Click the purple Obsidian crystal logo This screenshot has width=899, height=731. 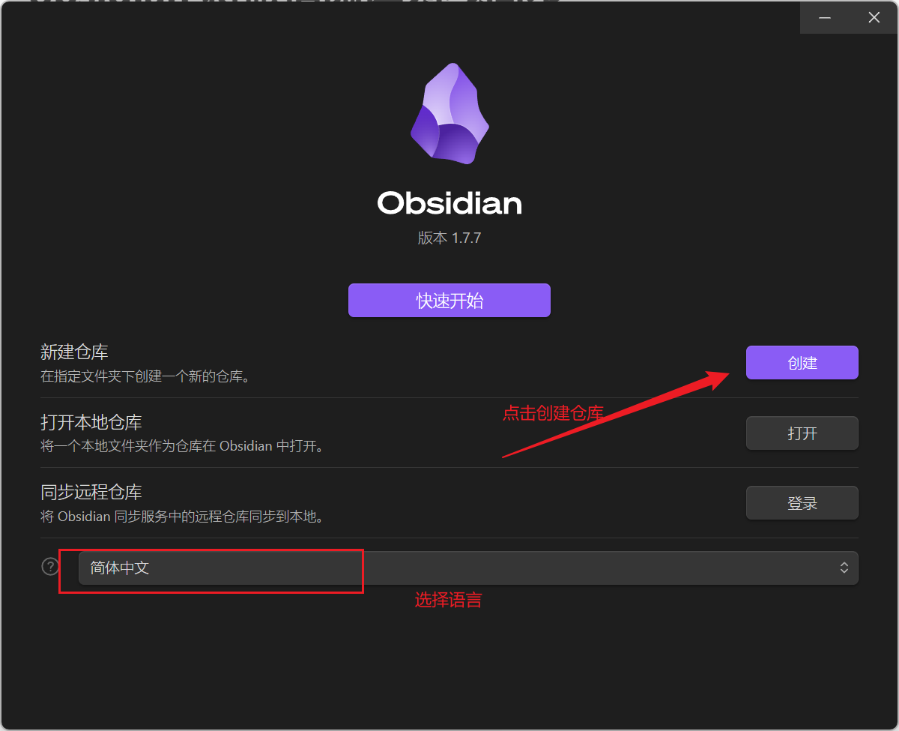(449, 114)
